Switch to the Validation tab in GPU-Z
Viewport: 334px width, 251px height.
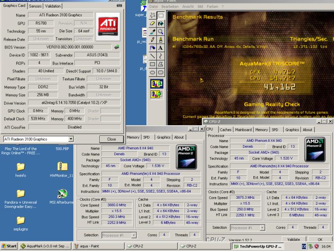pyautogui.click(x=53, y=6)
